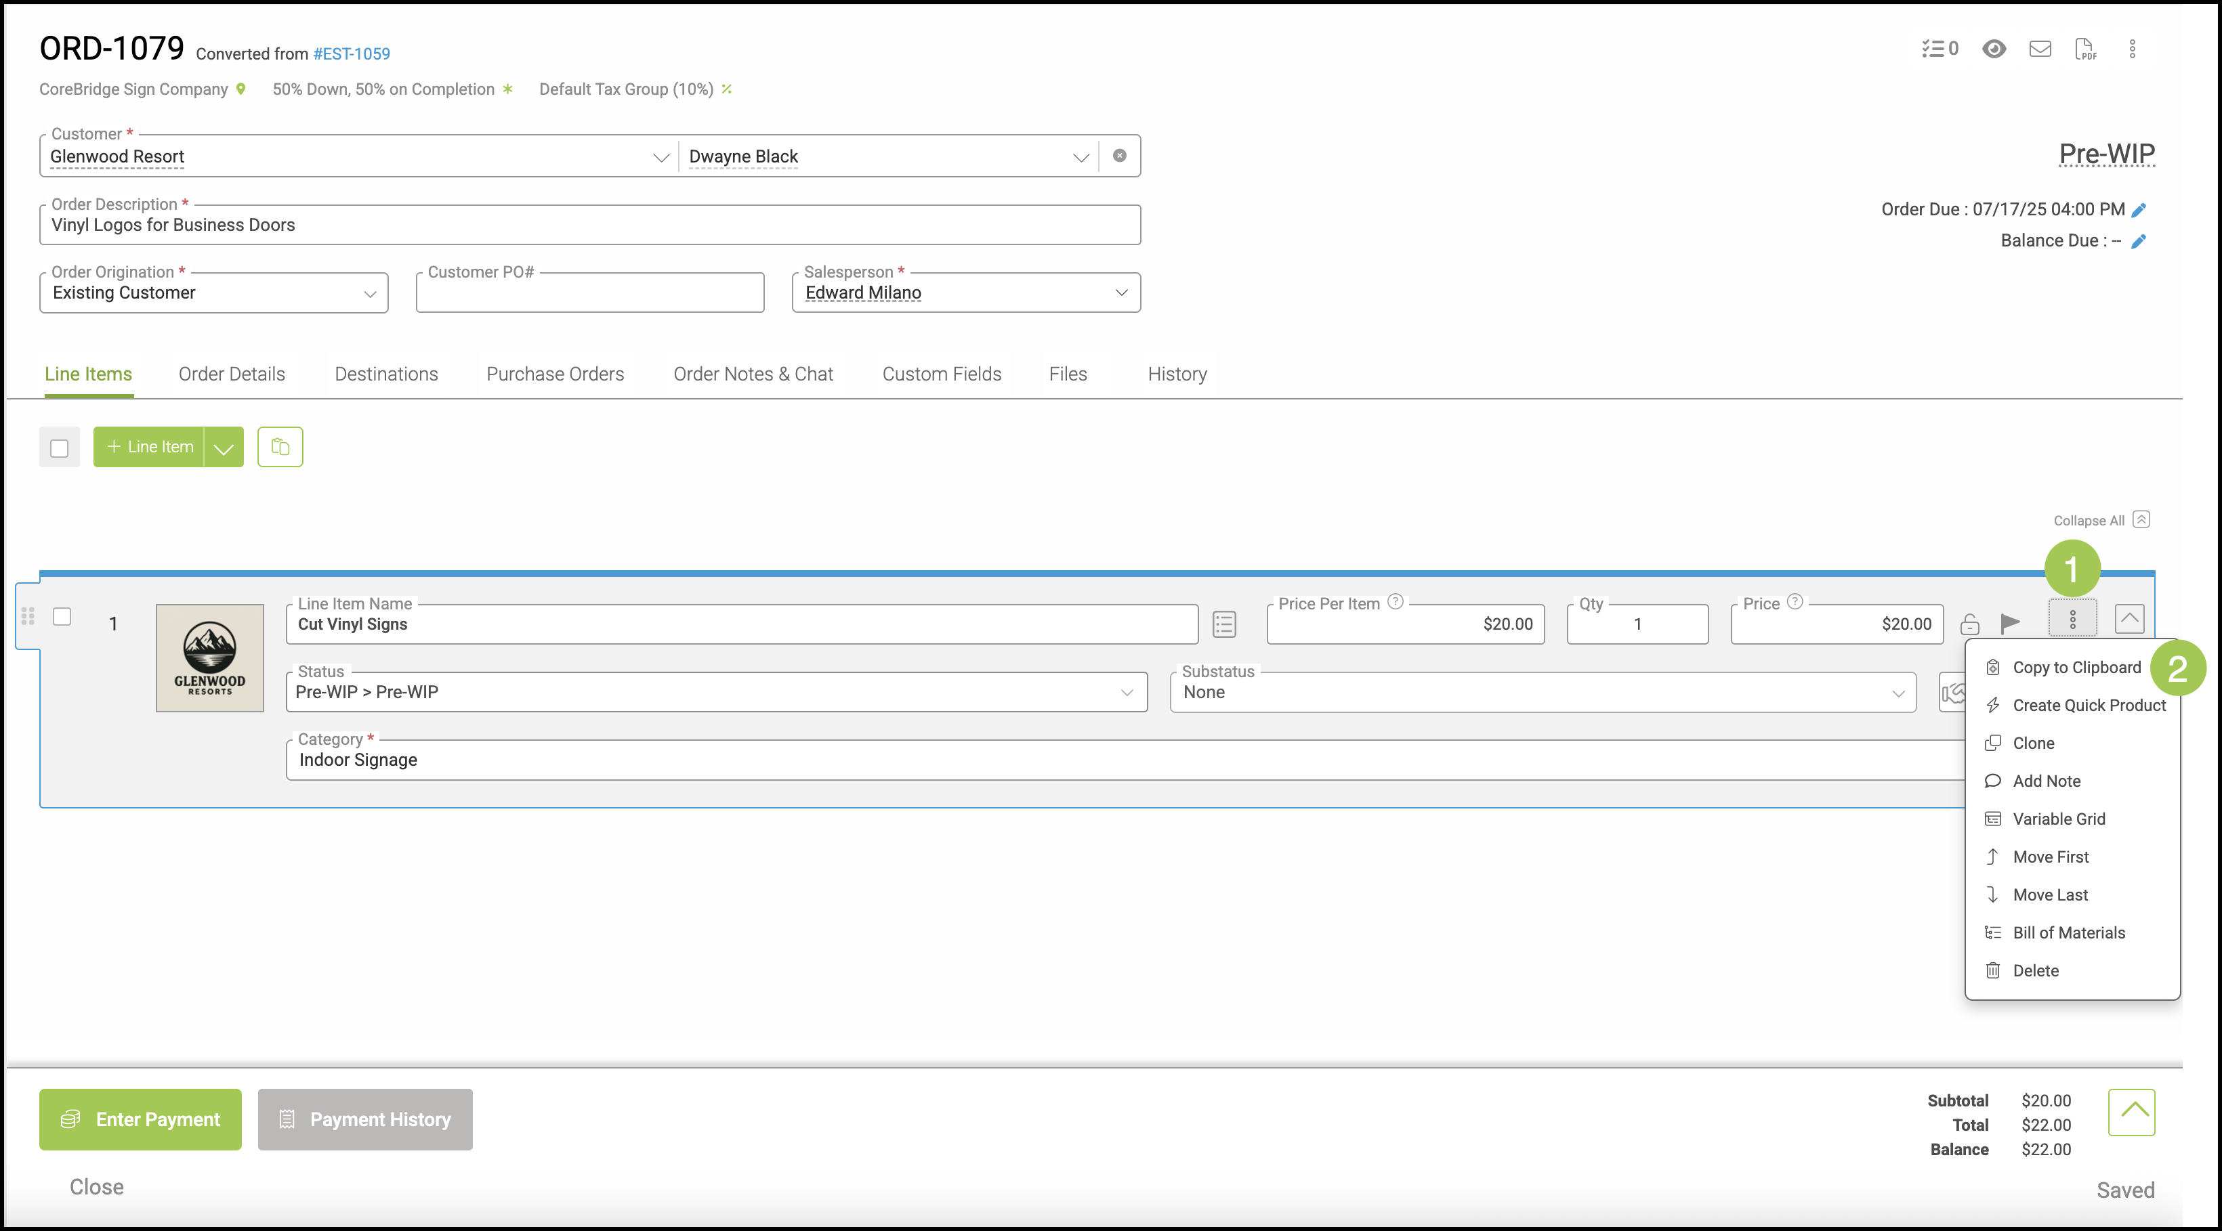Open the #EST-1059 estimate link

tap(351, 53)
